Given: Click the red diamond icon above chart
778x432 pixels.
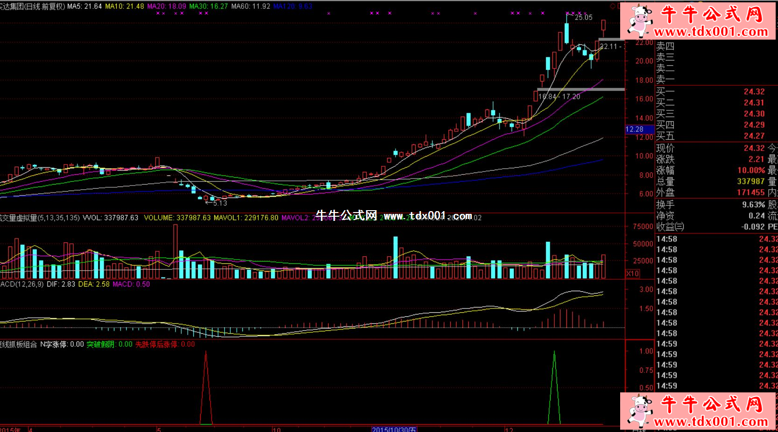Looking at the screenshot, I should (x=613, y=6).
